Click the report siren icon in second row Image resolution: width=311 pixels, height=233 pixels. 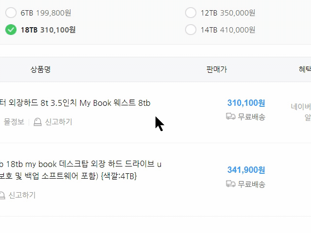click(2, 195)
